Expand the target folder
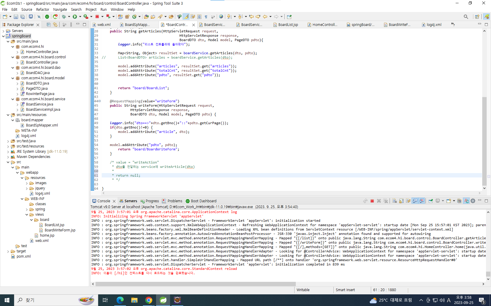Image resolution: width=491 pixels, height=306 pixels. (x=8, y=251)
